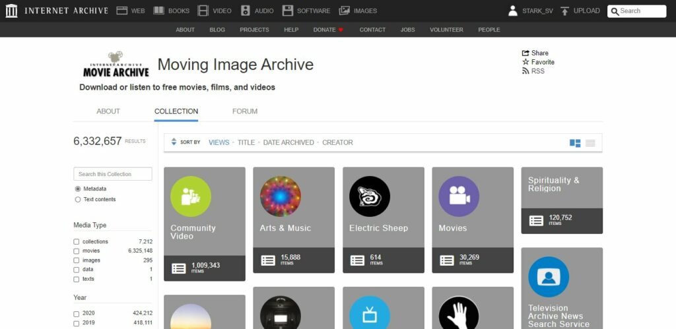Sort results by Creator
The height and width of the screenshot is (329, 676).
(x=337, y=142)
